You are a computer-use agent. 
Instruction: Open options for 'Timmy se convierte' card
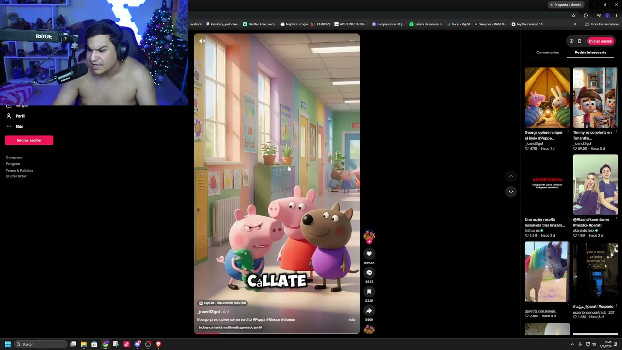[616, 132]
